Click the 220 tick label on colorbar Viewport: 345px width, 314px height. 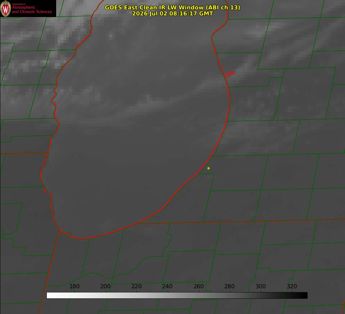coord(136,286)
